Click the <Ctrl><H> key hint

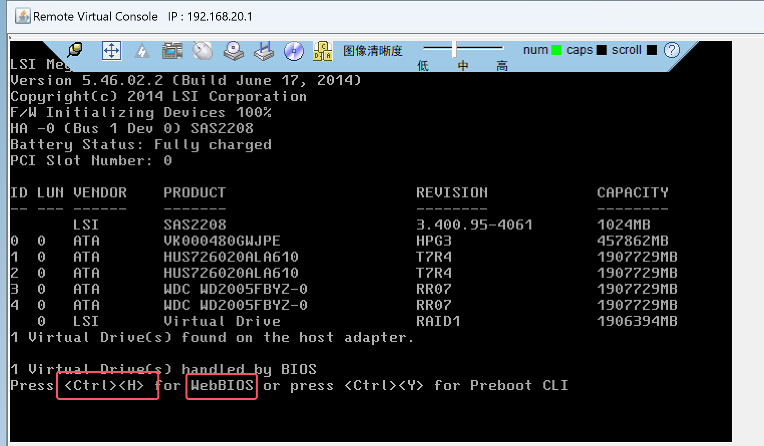pos(104,385)
